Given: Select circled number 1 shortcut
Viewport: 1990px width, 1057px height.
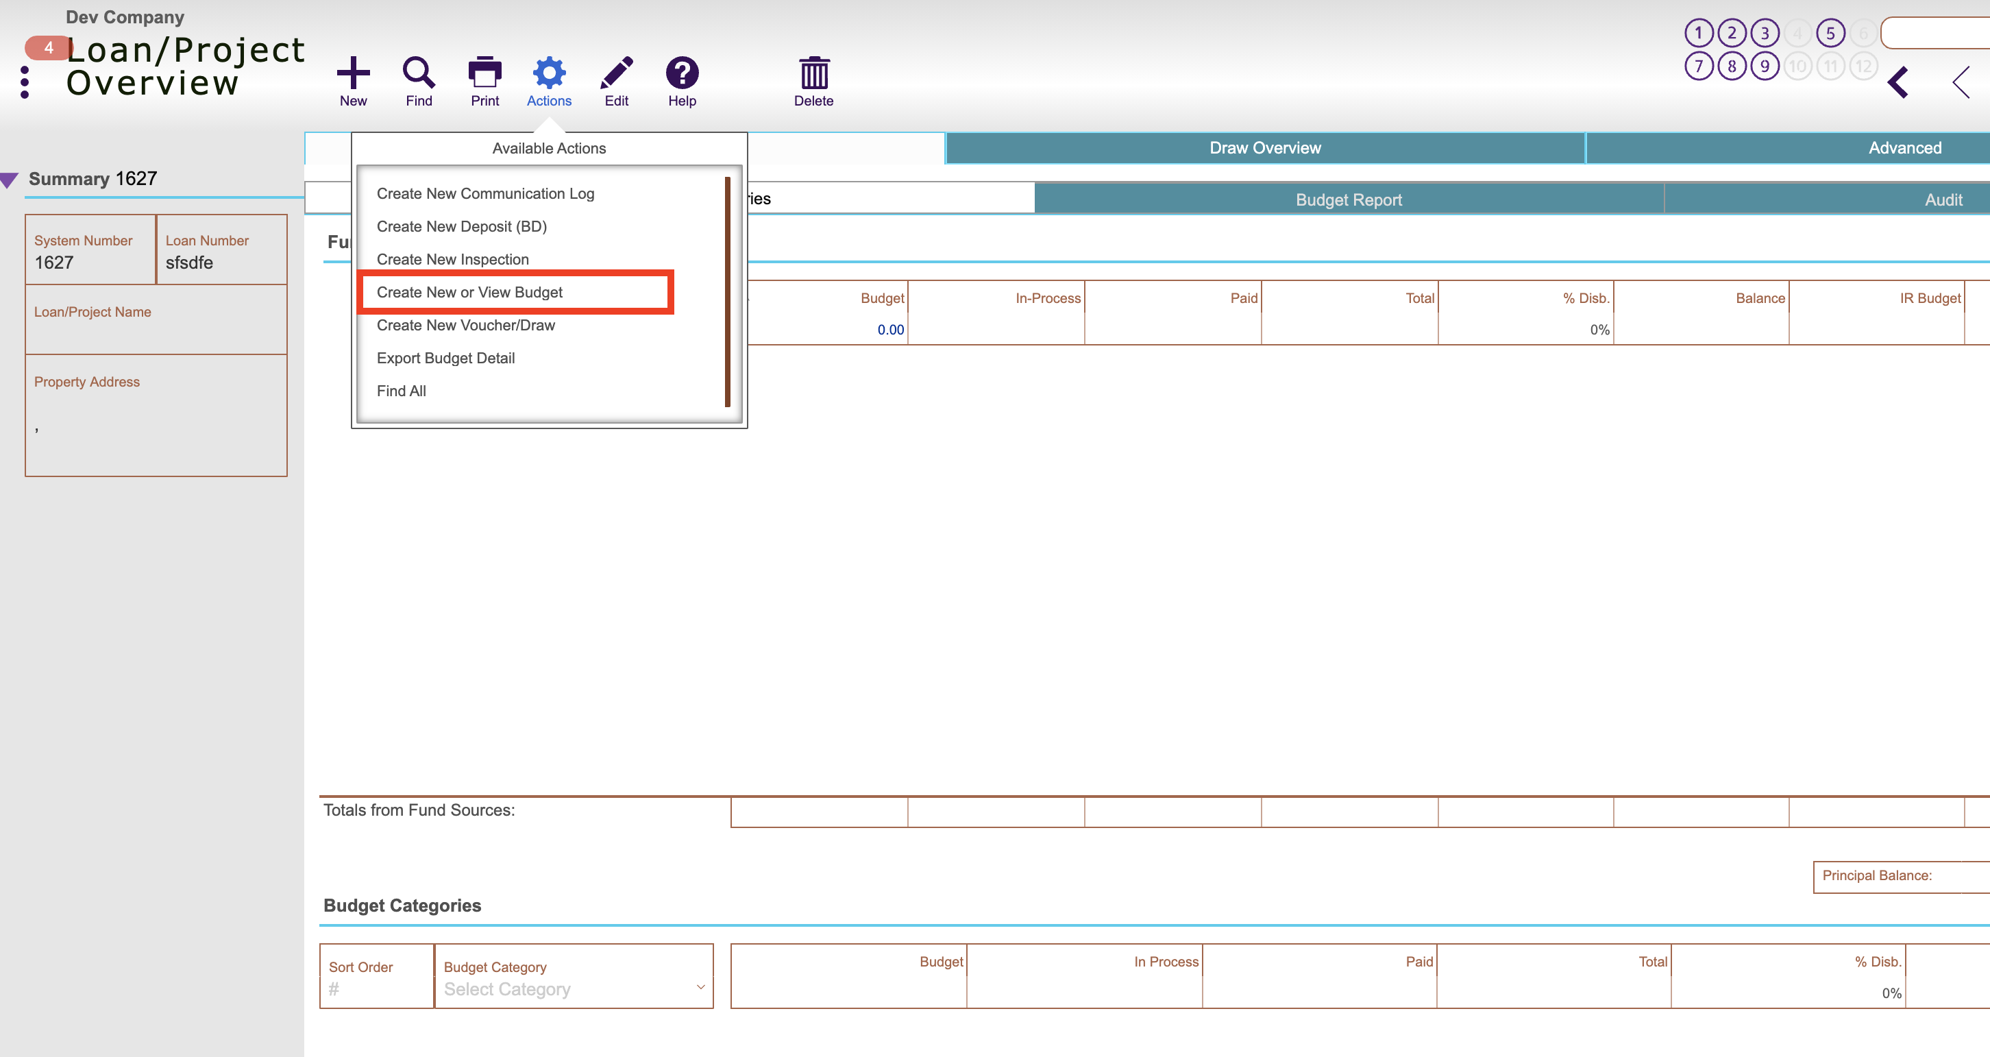Looking at the screenshot, I should coord(1698,33).
